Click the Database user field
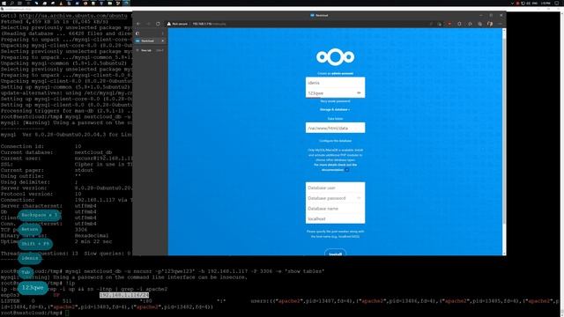The width and height of the screenshot is (564, 317). click(x=335, y=188)
